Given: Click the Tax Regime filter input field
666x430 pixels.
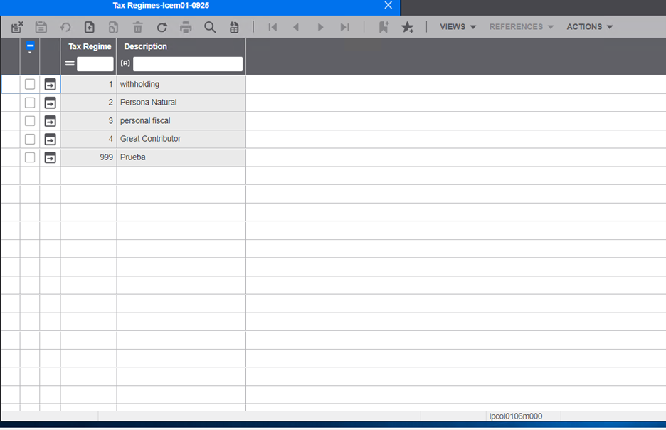Looking at the screenshot, I should pos(95,64).
